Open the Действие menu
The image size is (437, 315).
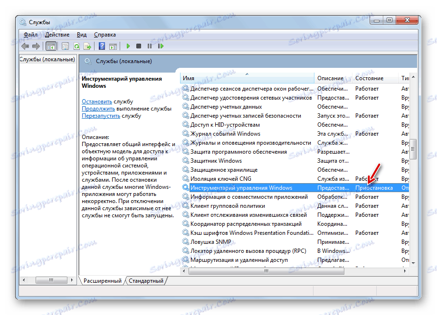pos(57,35)
